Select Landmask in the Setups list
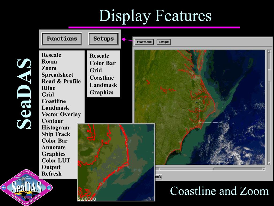 [103, 85]
